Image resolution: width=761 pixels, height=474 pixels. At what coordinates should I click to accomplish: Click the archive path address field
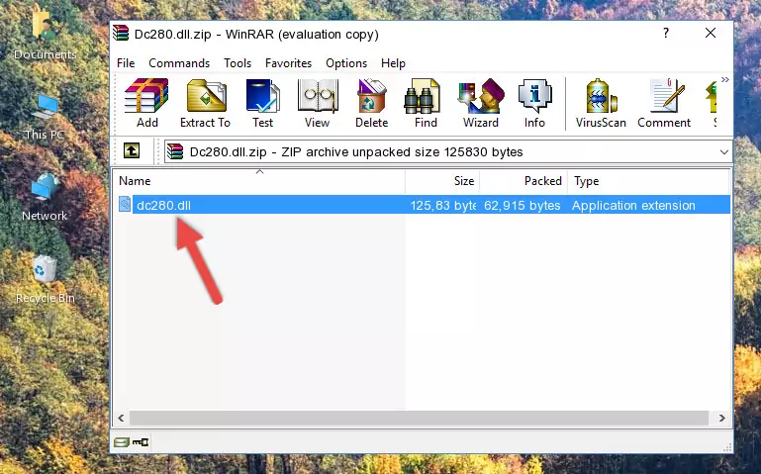[447, 151]
